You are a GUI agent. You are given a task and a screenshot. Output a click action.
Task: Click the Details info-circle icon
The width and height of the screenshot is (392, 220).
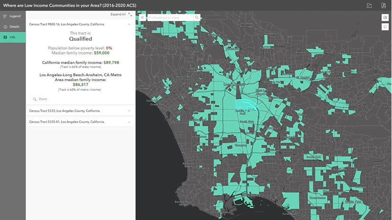(5, 26)
